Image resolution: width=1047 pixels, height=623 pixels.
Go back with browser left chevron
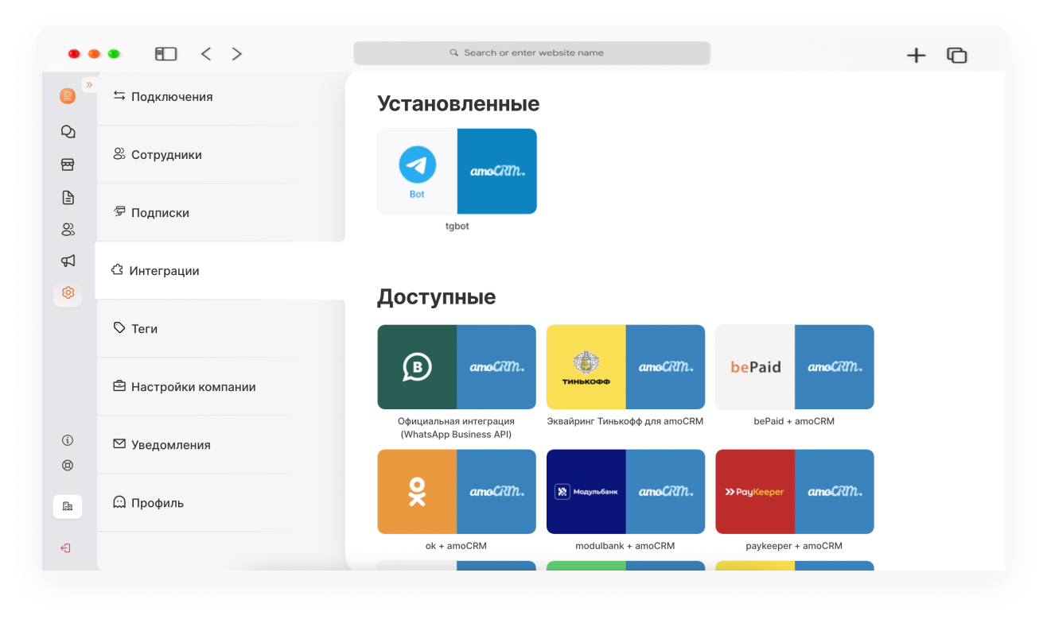tap(206, 54)
